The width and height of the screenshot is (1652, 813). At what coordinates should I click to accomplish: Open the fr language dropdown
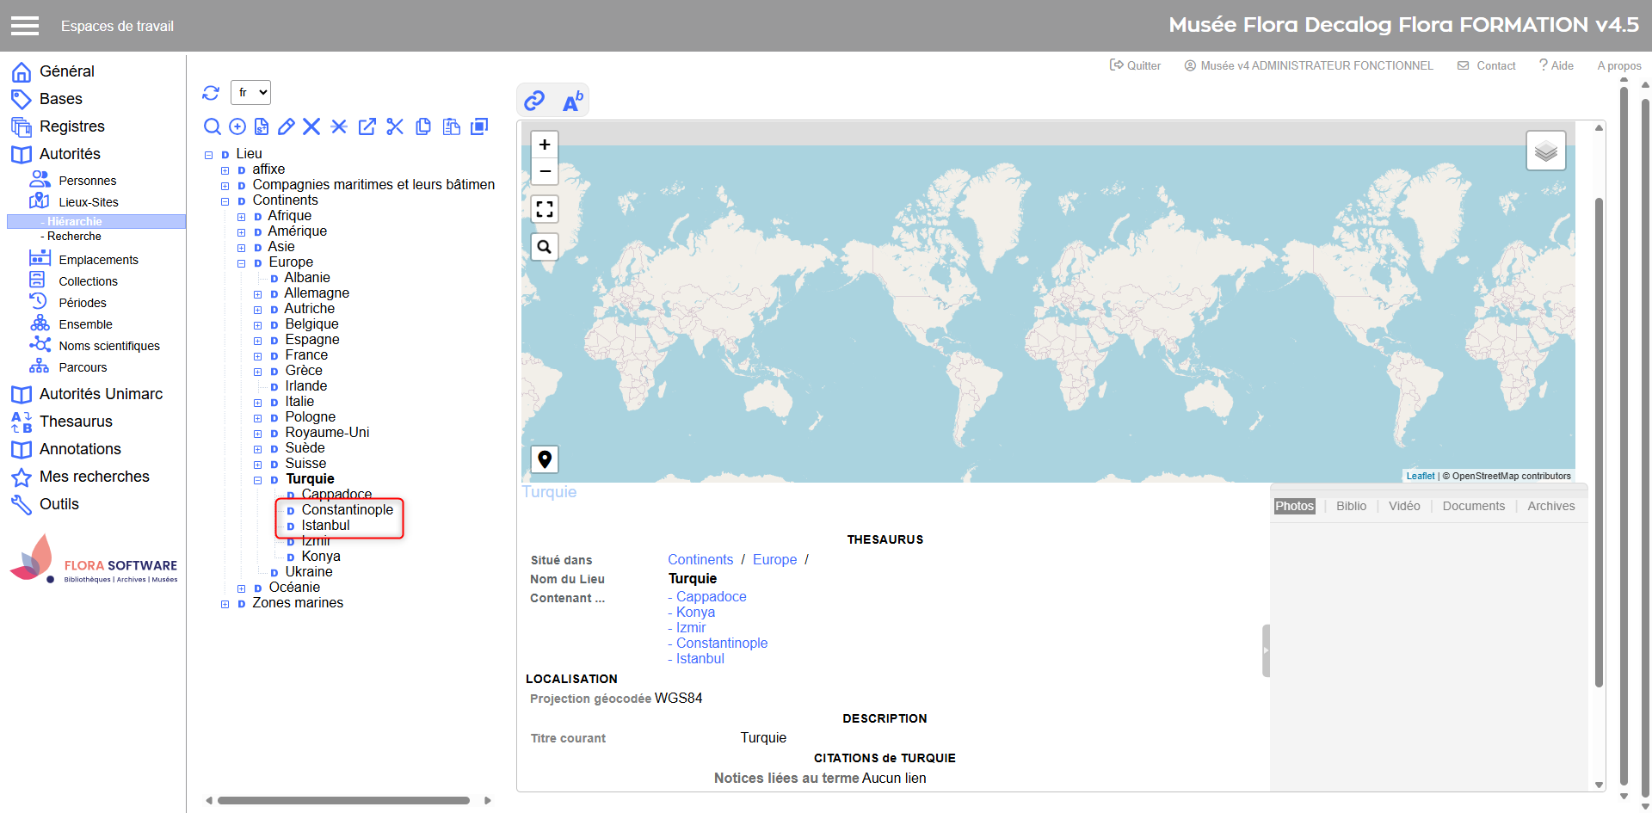(x=251, y=93)
